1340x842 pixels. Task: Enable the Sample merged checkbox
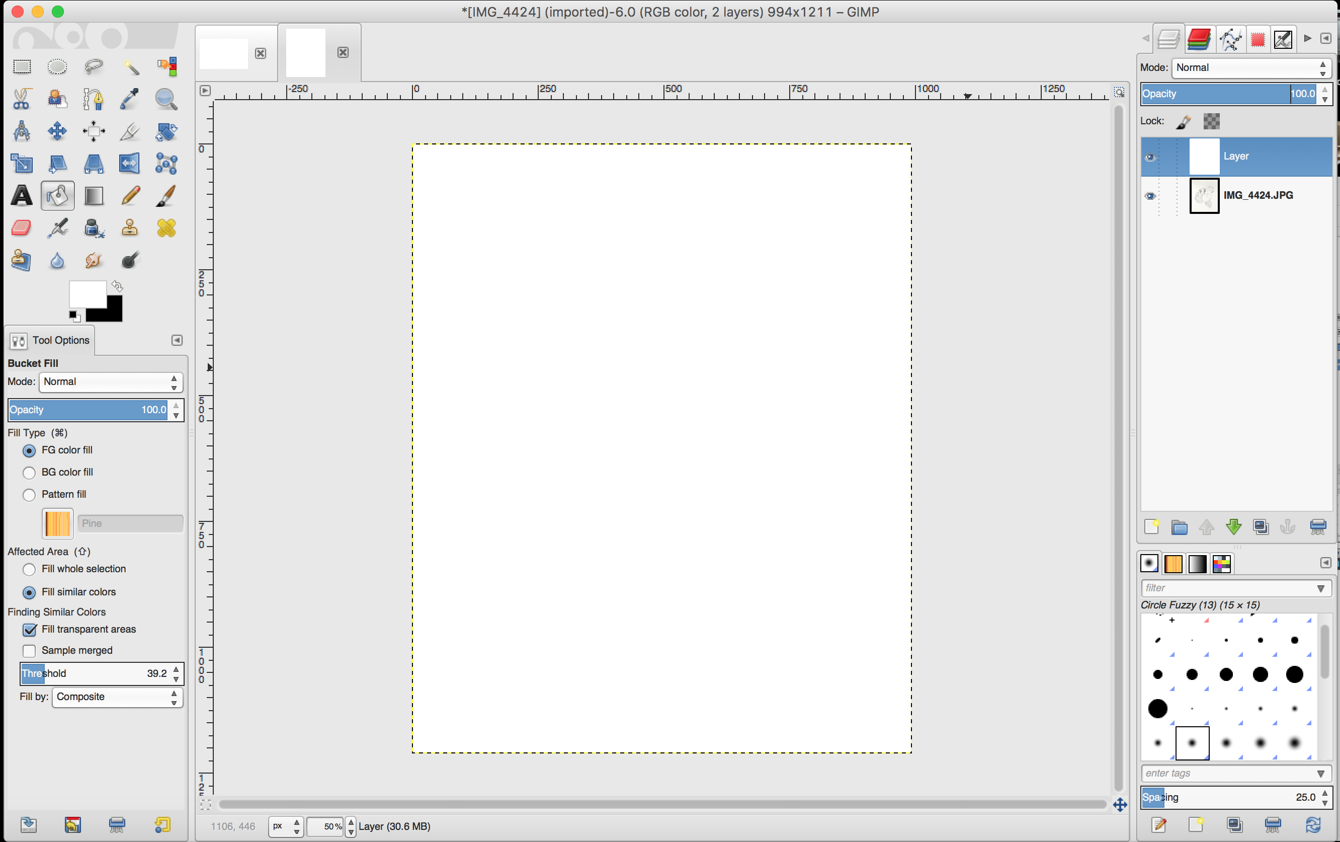click(x=29, y=650)
